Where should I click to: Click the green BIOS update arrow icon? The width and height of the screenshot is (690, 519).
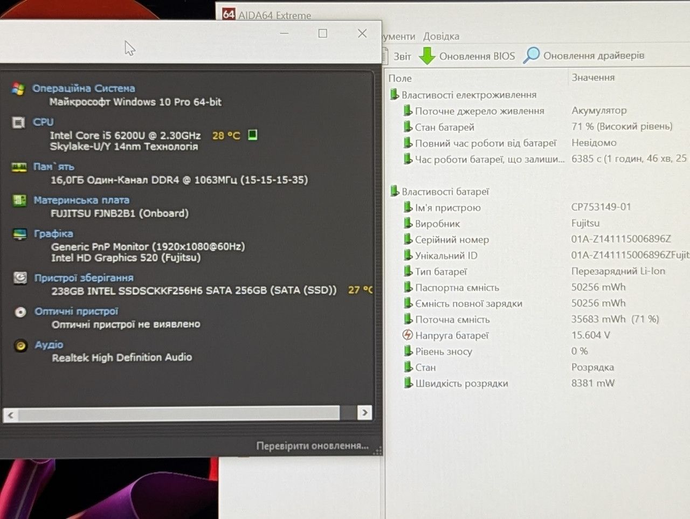pos(427,56)
